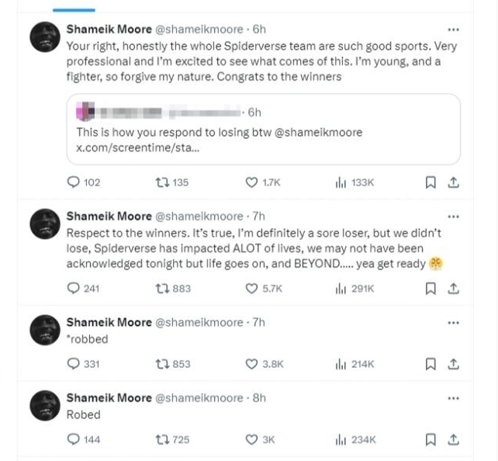Open more options on the 'Robed' tweet
This screenshot has width=498, height=461.
(454, 397)
